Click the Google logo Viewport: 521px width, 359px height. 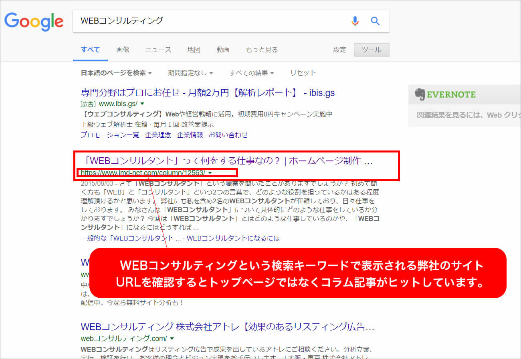(34, 21)
